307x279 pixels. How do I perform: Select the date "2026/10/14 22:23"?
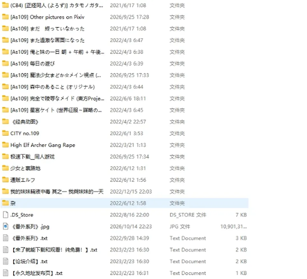131,226
